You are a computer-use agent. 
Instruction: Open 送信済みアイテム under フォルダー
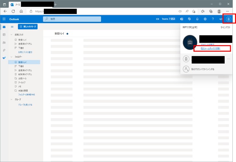tap(25, 70)
